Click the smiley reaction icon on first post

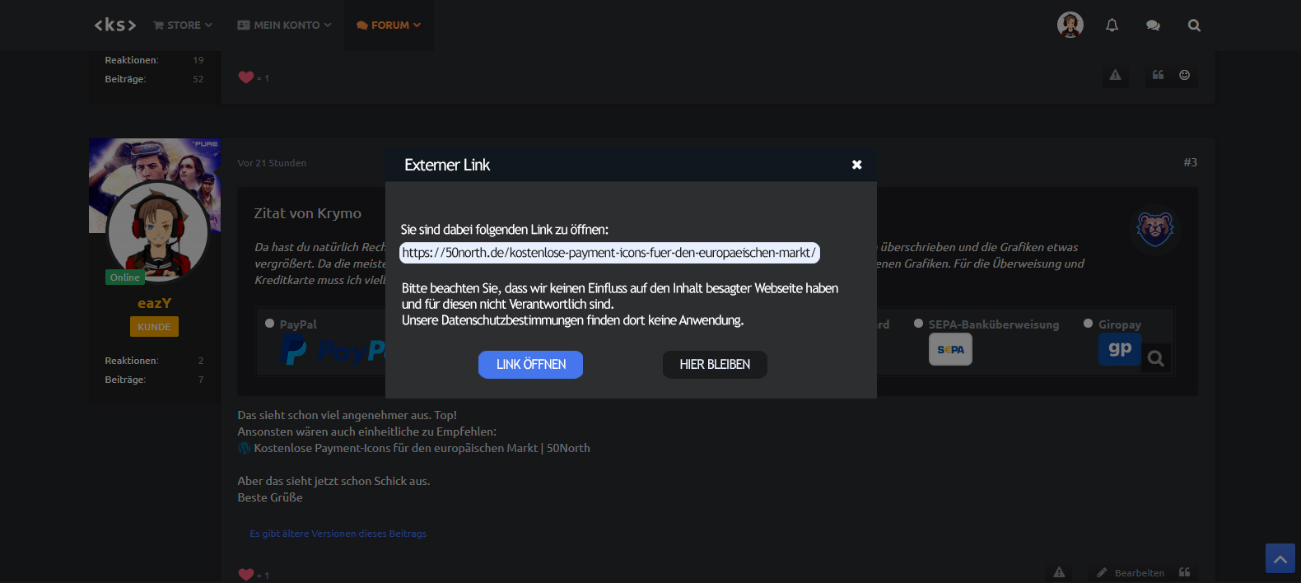coord(1184,75)
